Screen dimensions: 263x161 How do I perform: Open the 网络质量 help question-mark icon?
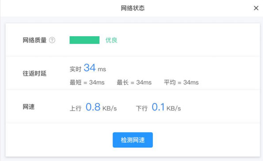pos(52,40)
